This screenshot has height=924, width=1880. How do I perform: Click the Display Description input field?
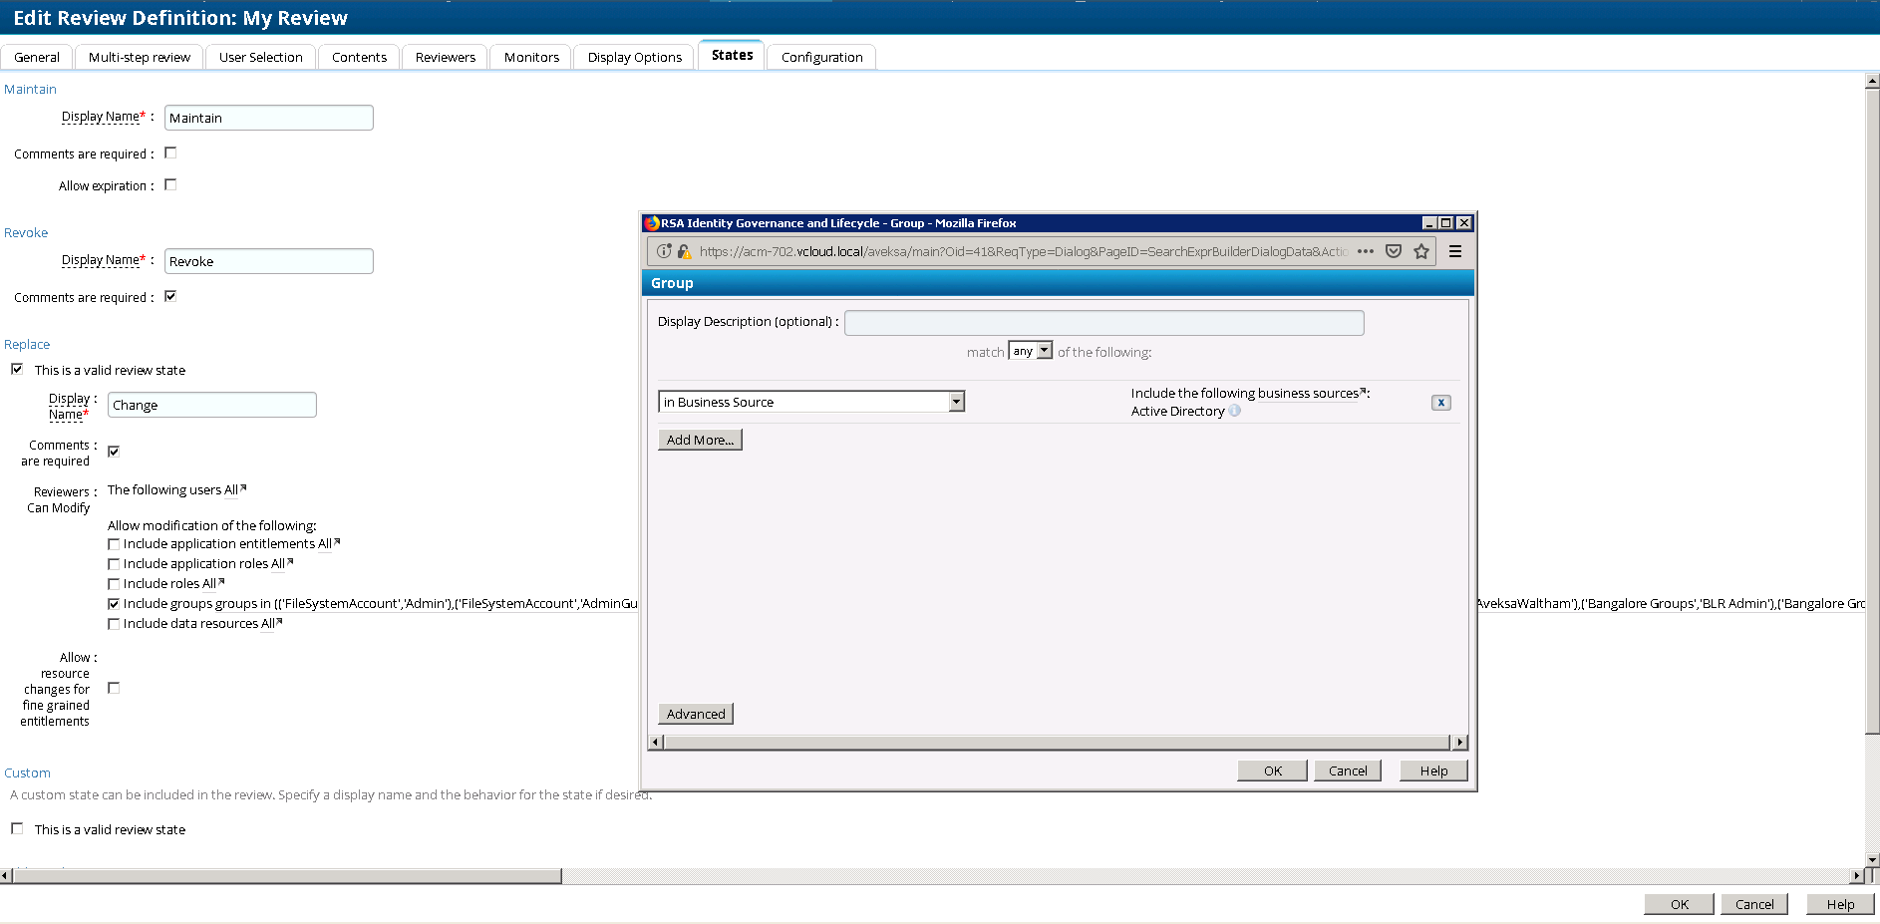(x=1103, y=322)
